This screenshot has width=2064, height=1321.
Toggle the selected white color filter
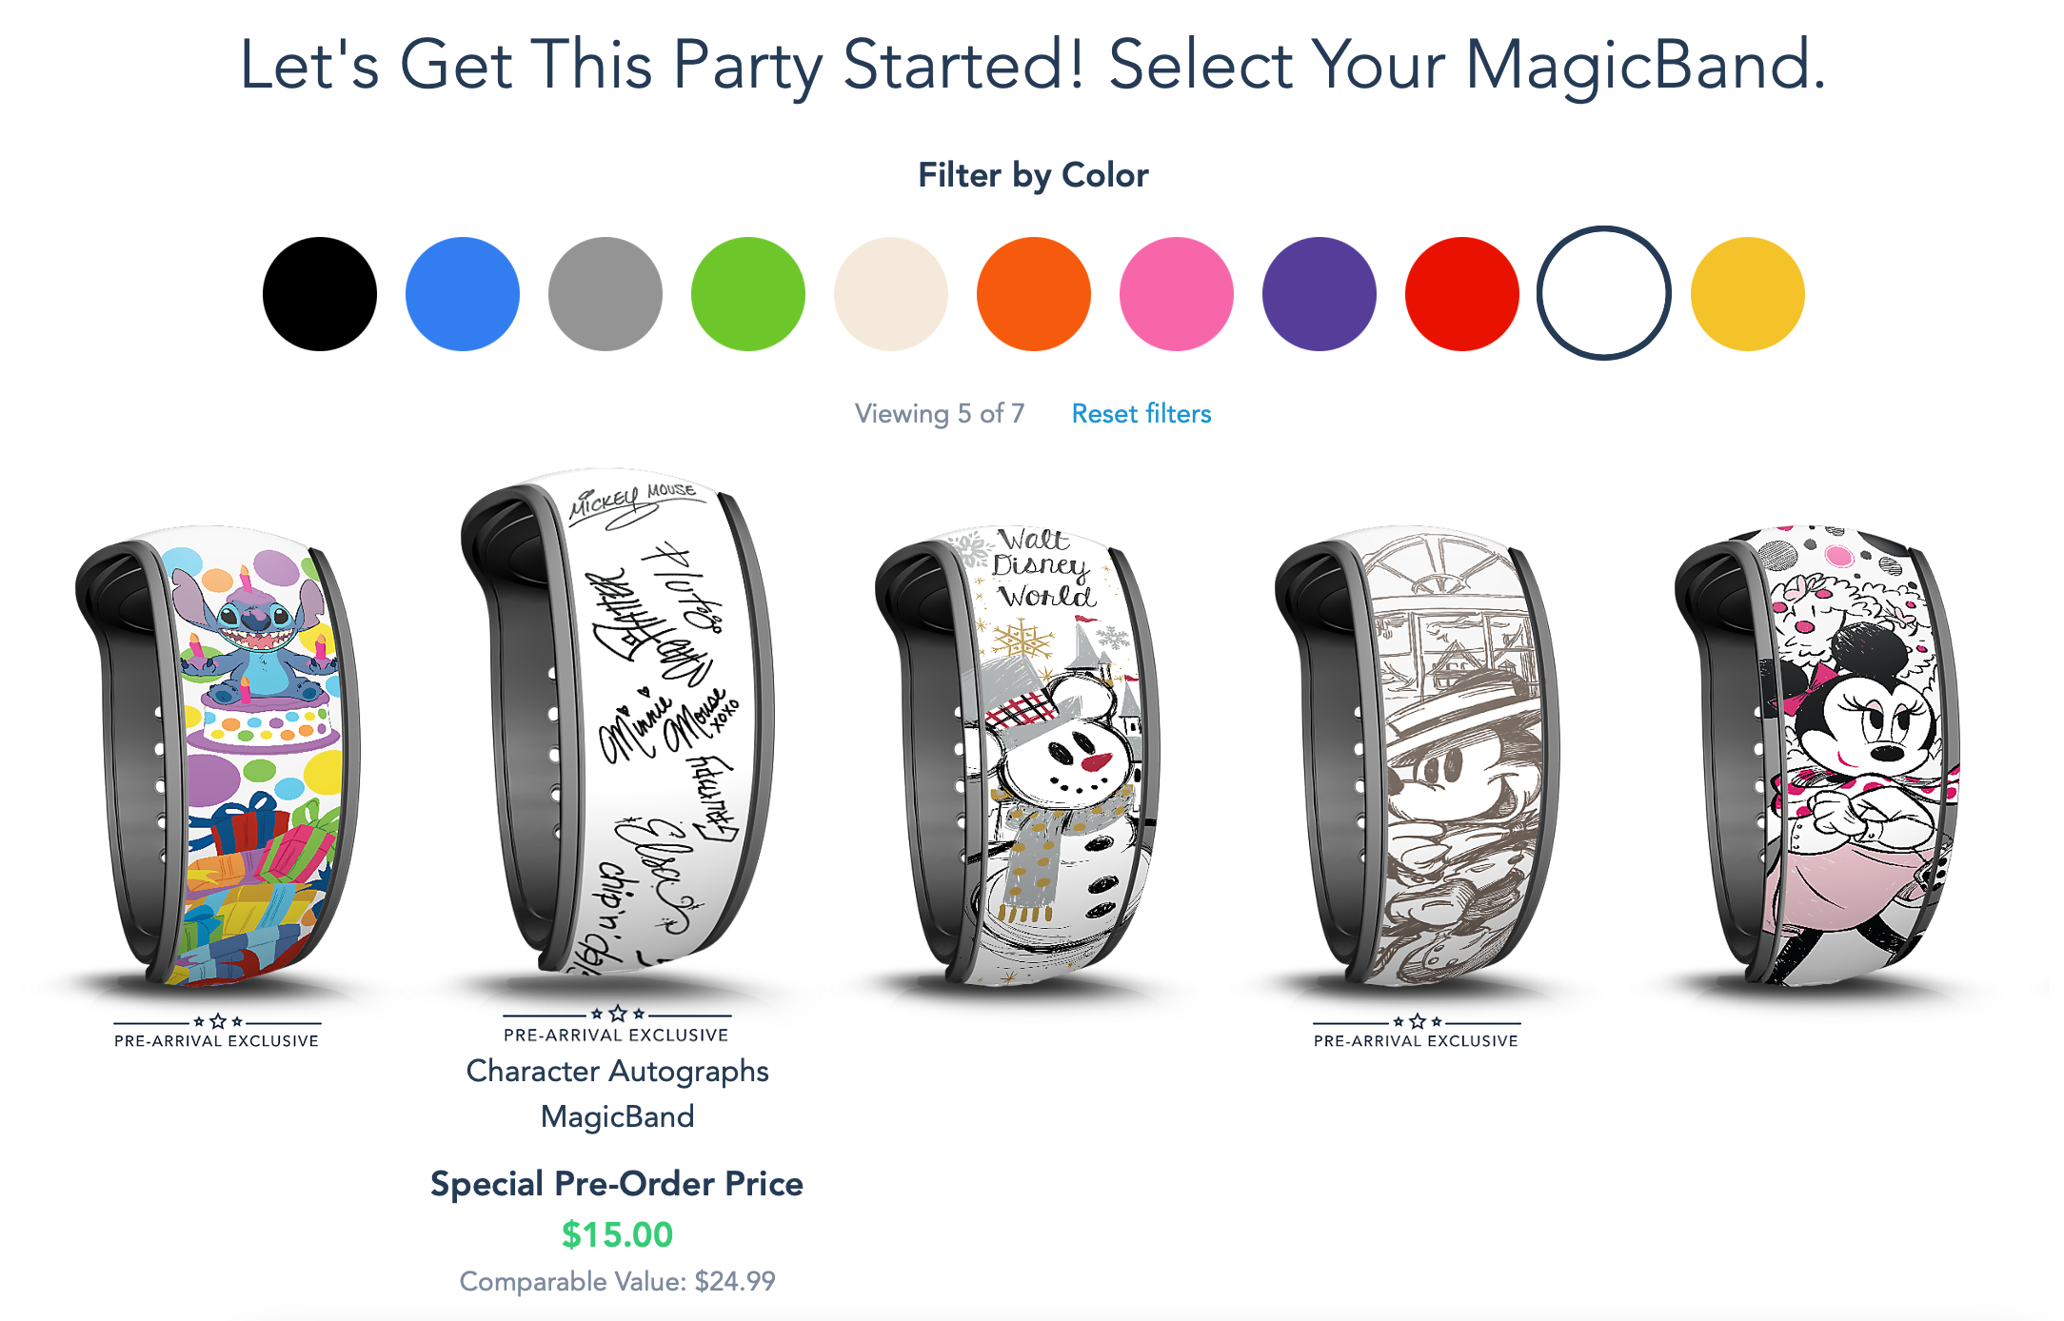point(1605,293)
